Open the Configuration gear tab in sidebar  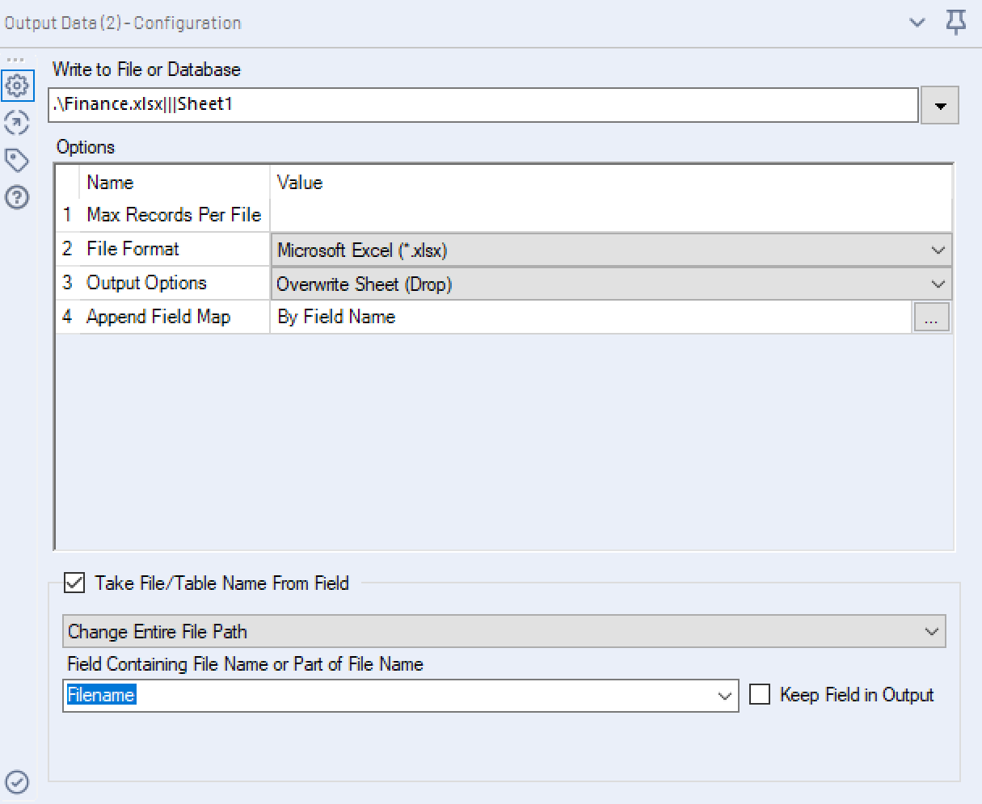[17, 85]
